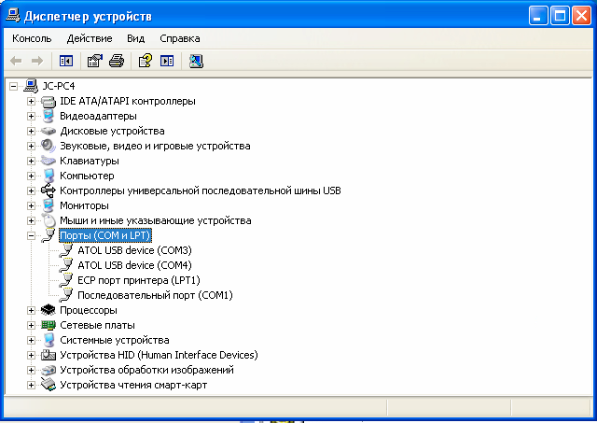Viewport: 597px width, 423px height.
Task: Click the show/hide action pane icon
Action: [x=167, y=61]
